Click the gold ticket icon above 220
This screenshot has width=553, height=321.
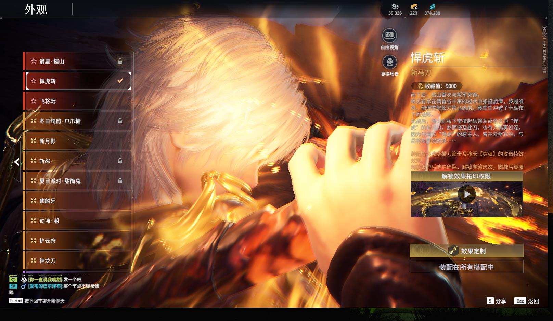413,6
